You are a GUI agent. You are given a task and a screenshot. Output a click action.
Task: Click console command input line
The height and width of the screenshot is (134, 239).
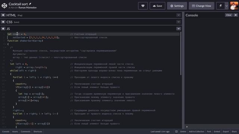(212, 127)
